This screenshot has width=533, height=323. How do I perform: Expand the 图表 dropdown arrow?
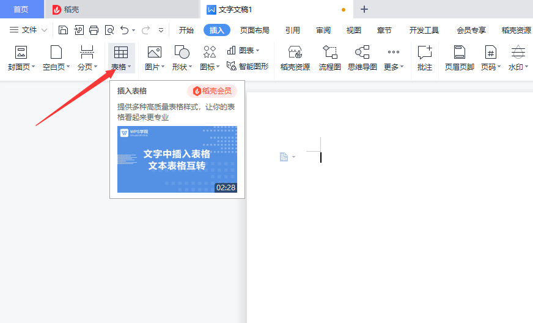click(257, 51)
